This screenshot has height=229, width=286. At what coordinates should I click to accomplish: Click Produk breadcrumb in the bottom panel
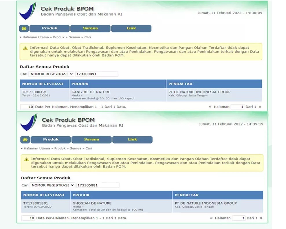[60, 148]
